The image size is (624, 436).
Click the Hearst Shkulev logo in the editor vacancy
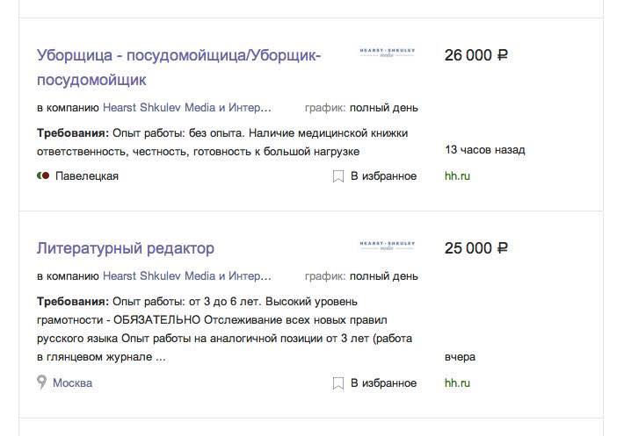(388, 246)
